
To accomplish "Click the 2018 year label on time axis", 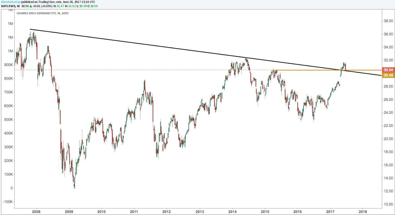I will [x=363, y=212].
